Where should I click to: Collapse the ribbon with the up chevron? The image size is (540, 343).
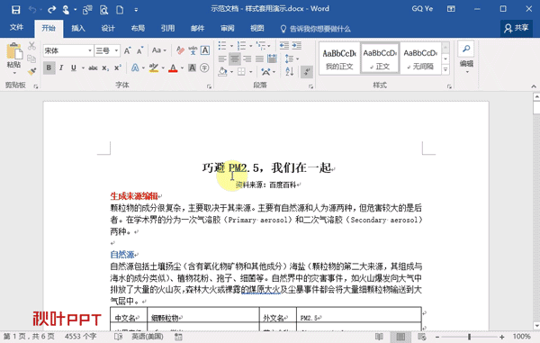click(x=534, y=86)
